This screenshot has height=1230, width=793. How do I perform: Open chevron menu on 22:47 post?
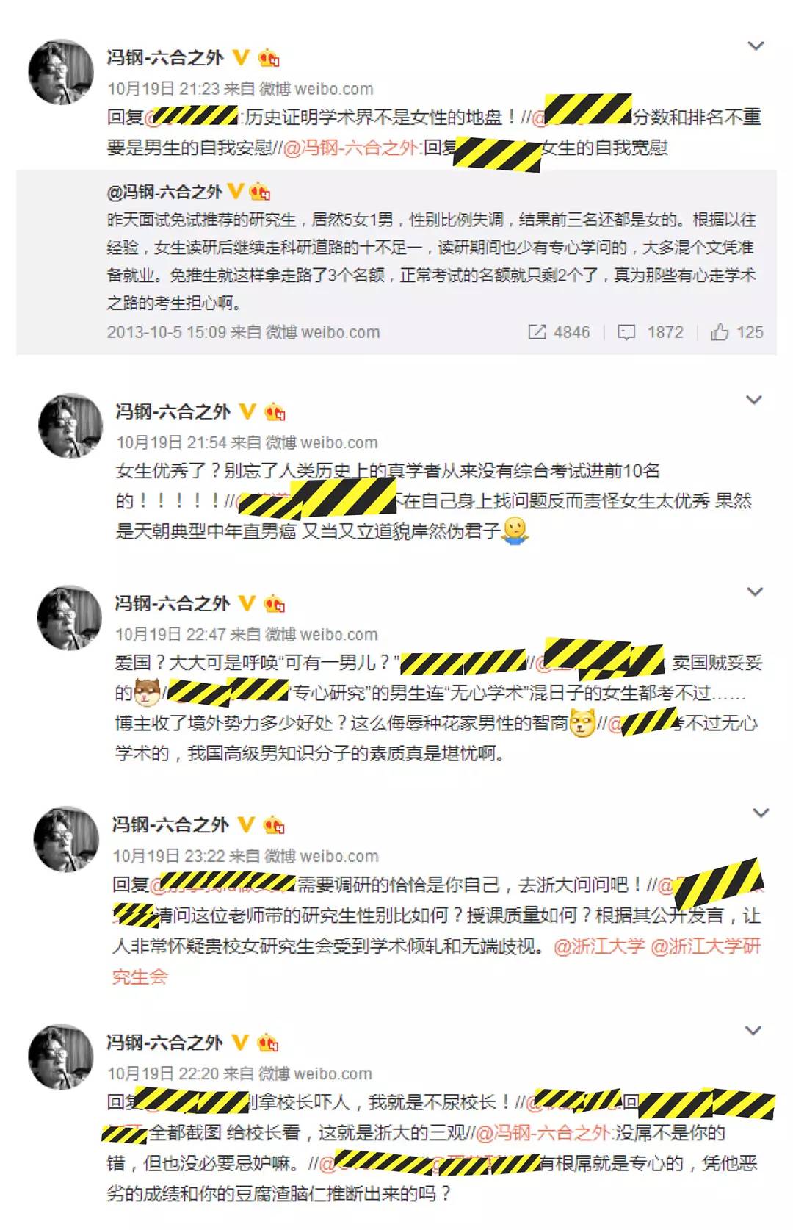[754, 591]
